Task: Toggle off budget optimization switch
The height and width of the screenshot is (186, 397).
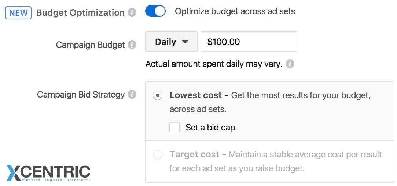Action: click(155, 12)
